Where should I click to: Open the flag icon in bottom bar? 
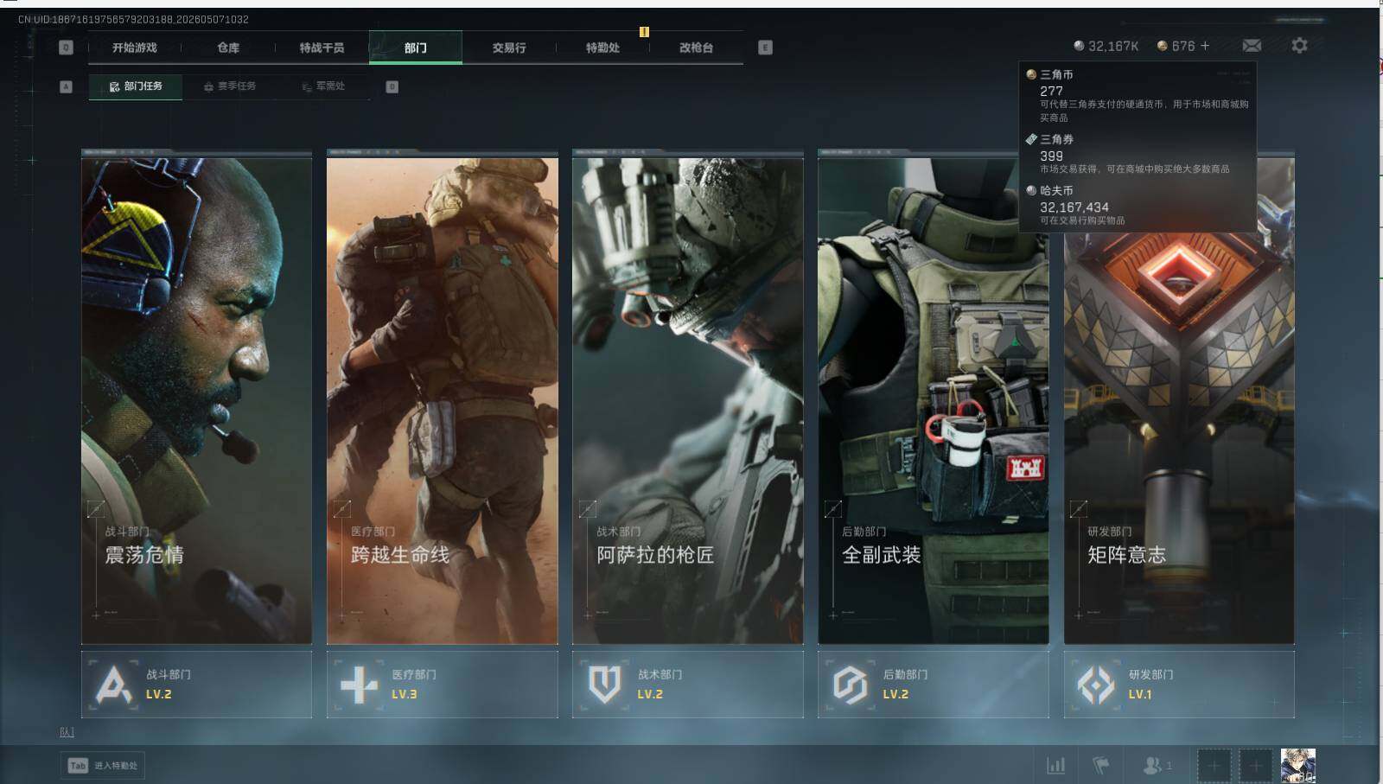[x=1101, y=765]
